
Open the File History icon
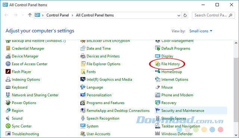tap(158, 64)
